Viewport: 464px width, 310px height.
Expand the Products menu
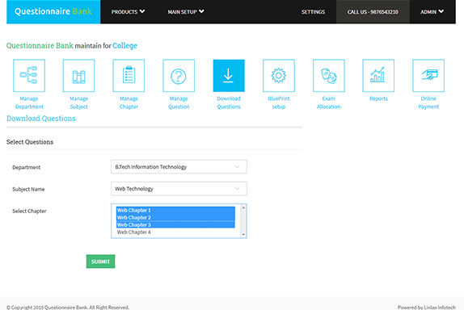point(128,12)
